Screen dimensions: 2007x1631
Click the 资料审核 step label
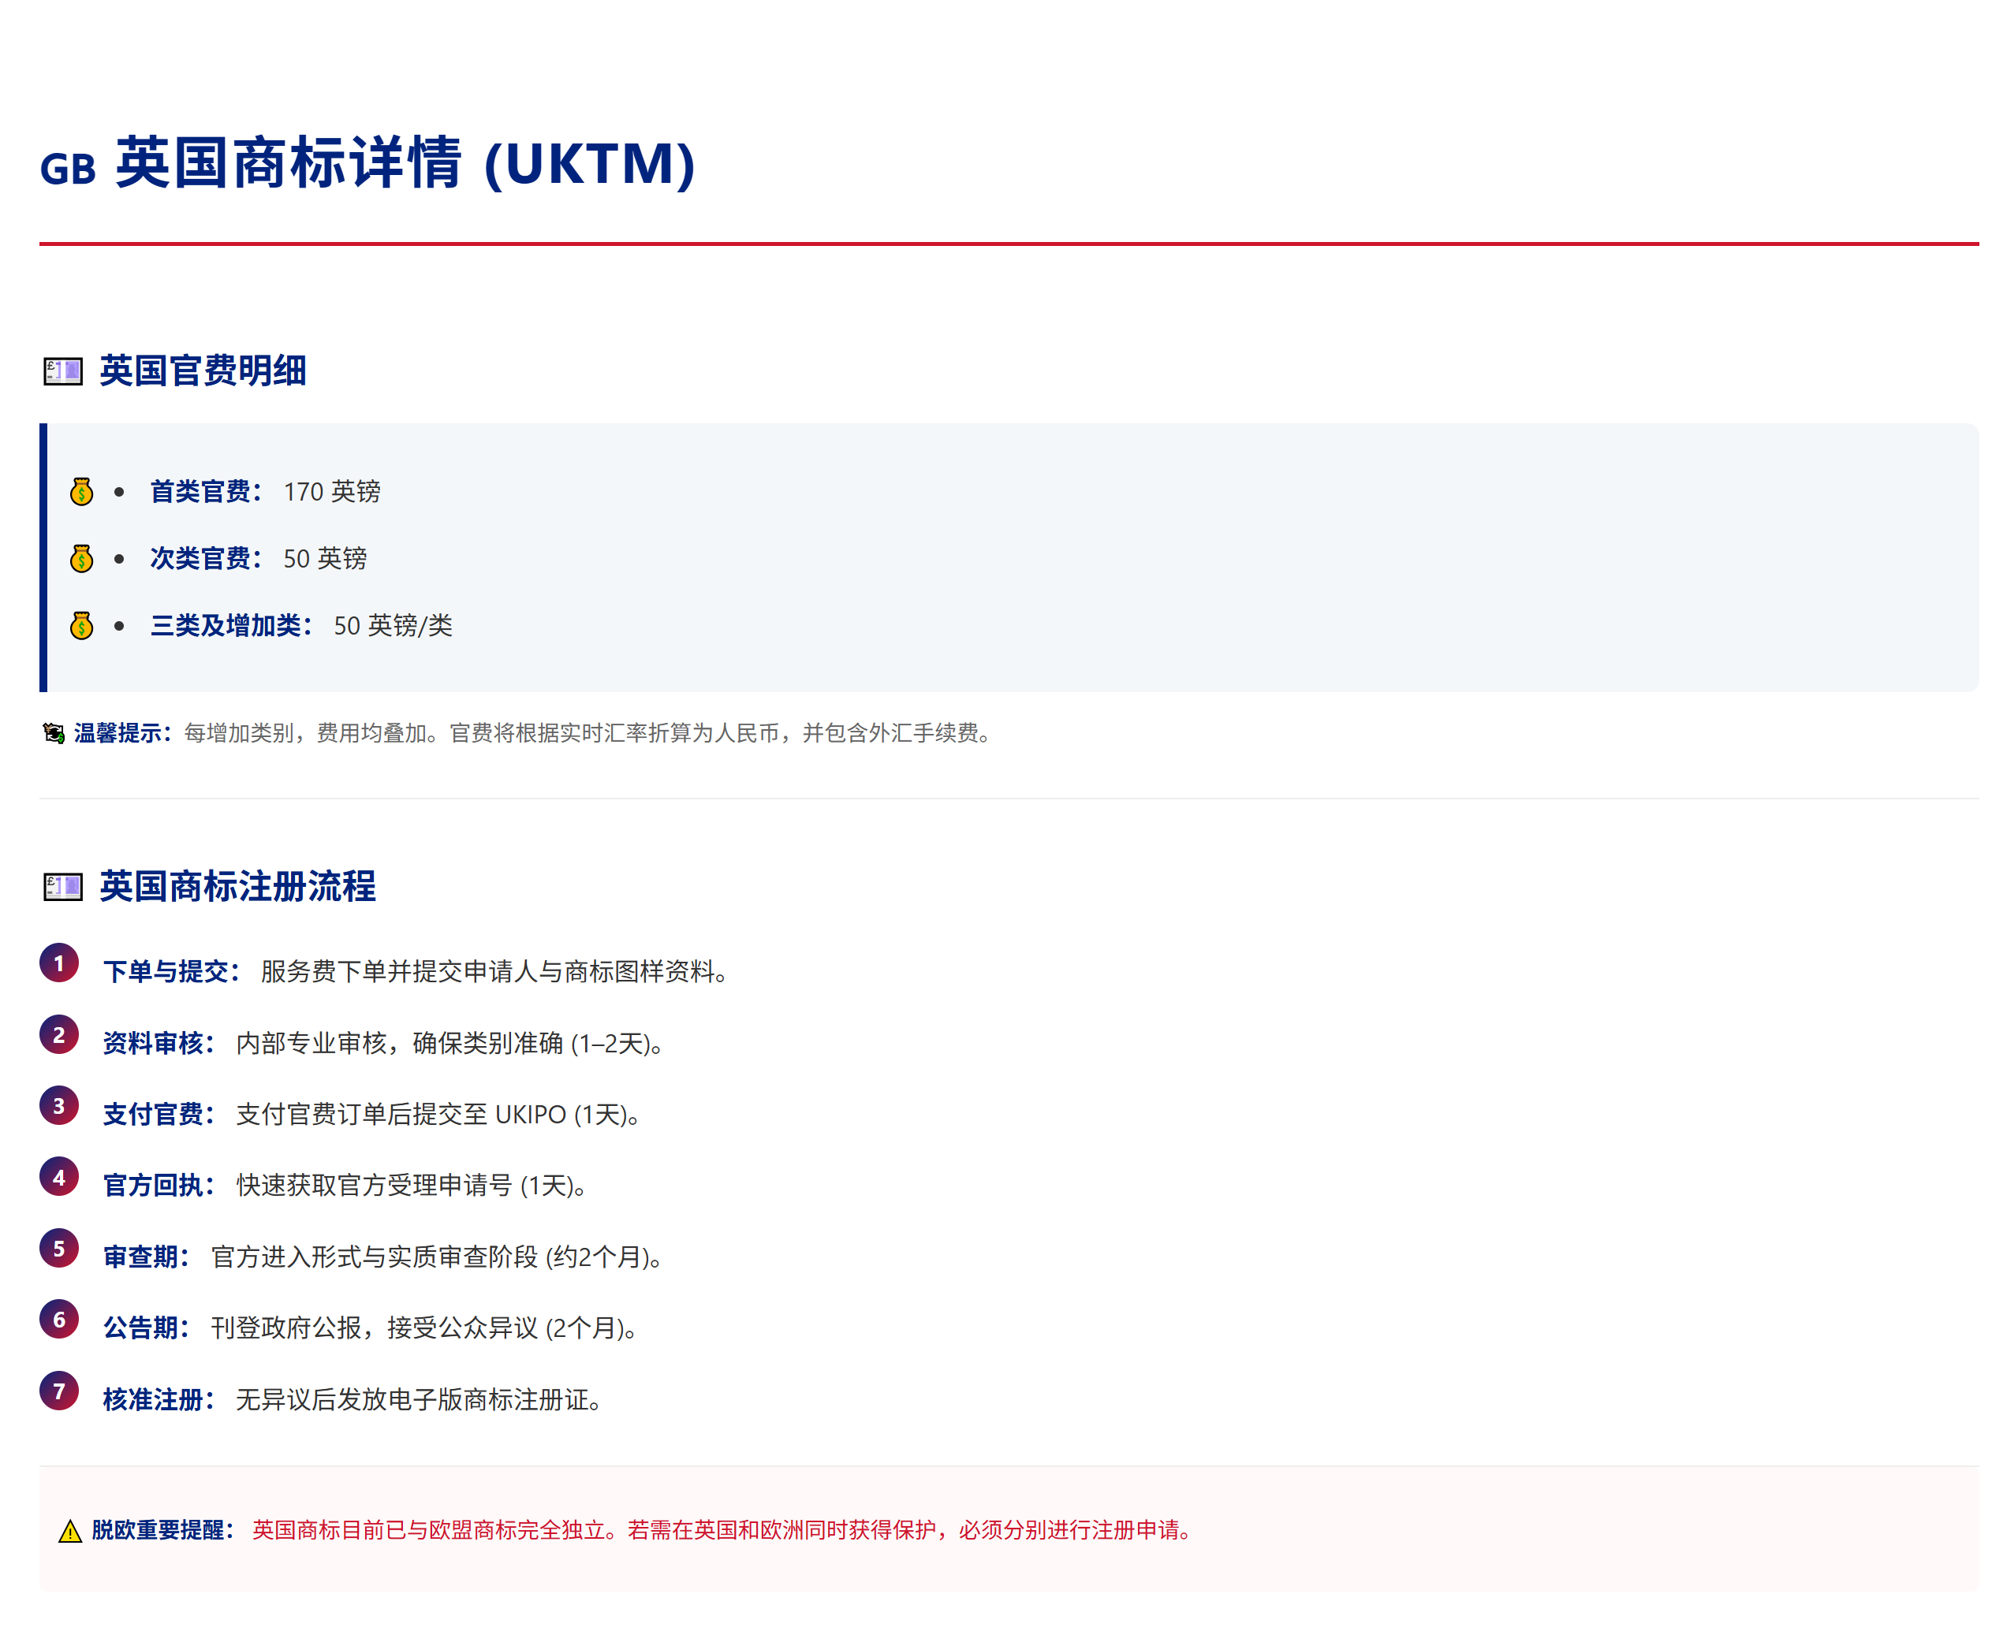[x=159, y=1044]
